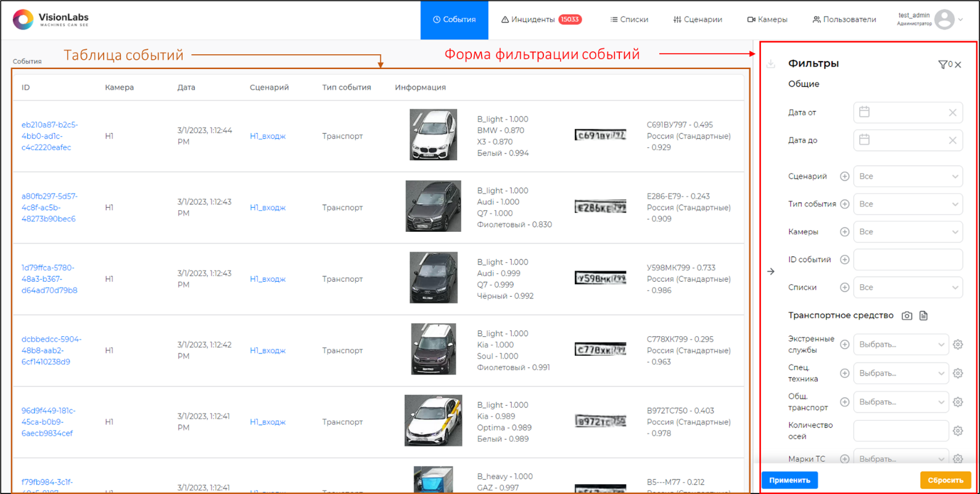Select the Audi Q7 Чёрный info text
Screen dimensions: 980x494
coord(505,279)
